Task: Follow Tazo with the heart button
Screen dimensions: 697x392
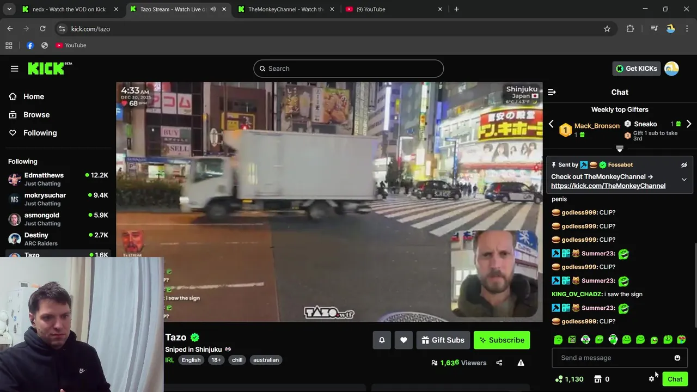Action: pos(403,340)
